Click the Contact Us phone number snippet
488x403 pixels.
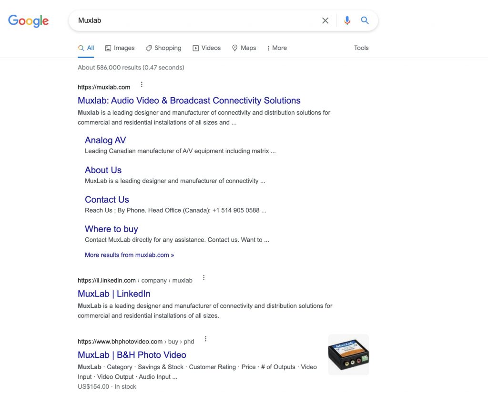click(175, 210)
